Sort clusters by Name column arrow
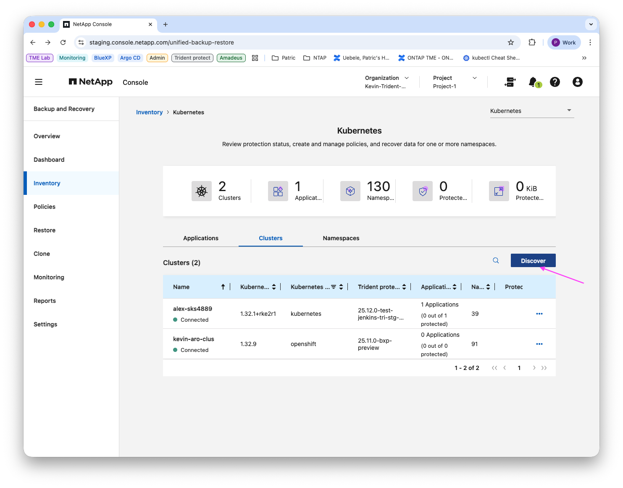The width and height of the screenshot is (623, 488). [x=223, y=287]
